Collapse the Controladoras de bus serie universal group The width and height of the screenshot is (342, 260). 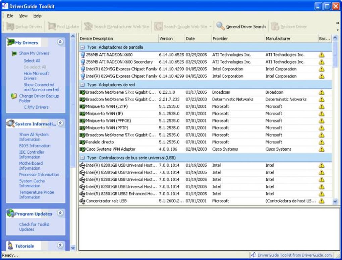coord(82,158)
